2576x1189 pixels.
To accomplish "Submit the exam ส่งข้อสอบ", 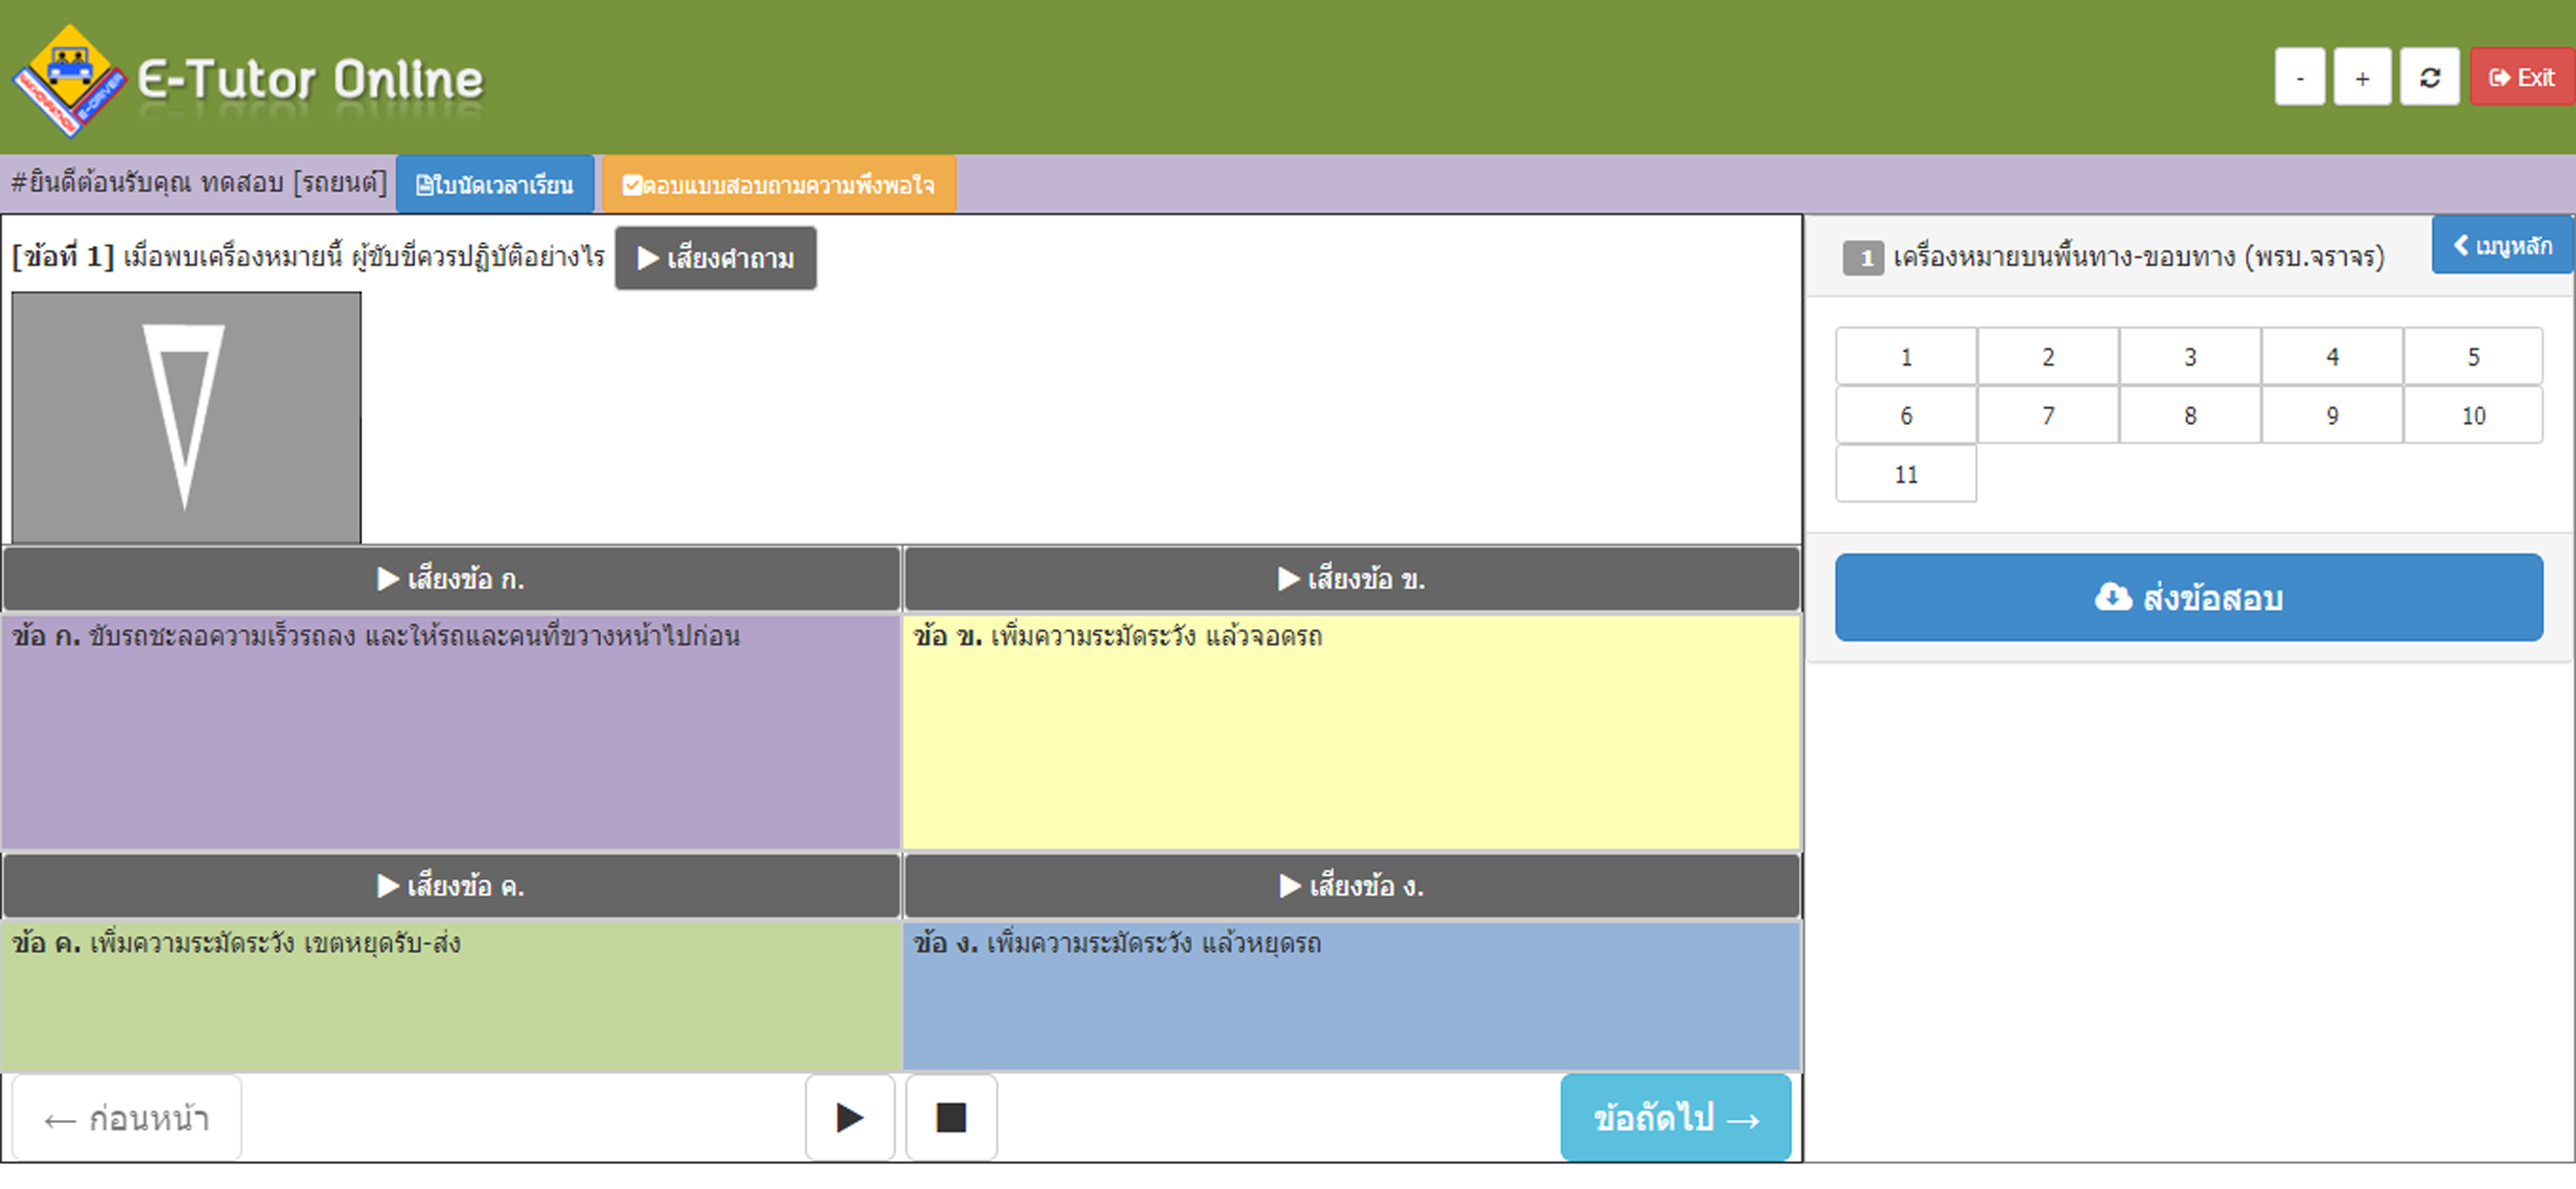I will click(2189, 597).
